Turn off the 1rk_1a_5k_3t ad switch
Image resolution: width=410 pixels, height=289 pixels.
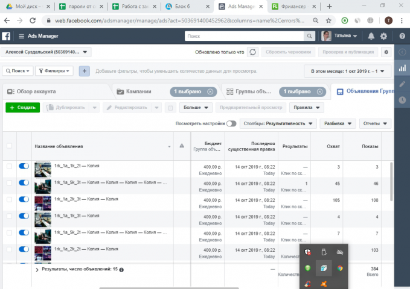(24, 182)
